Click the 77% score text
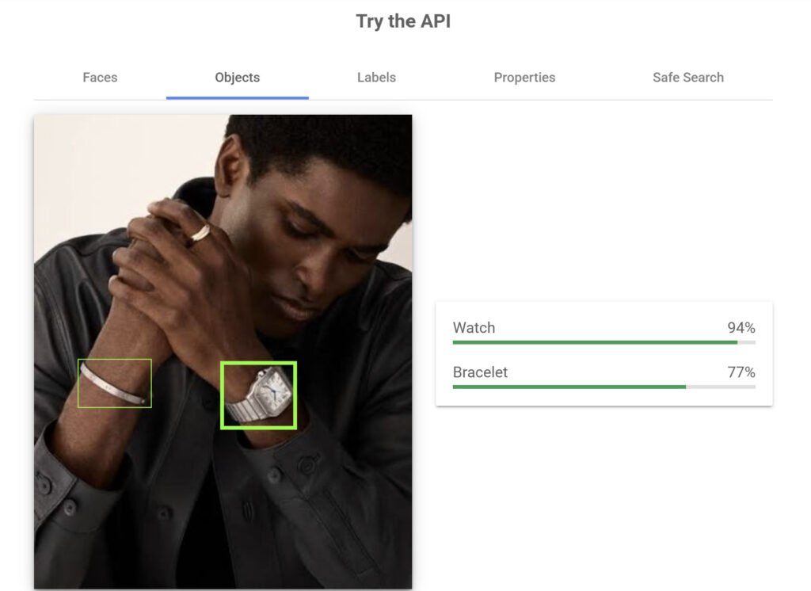Viewport: 811px width, 591px height. 741,372
